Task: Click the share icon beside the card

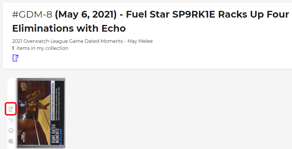Action: click(11, 109)
